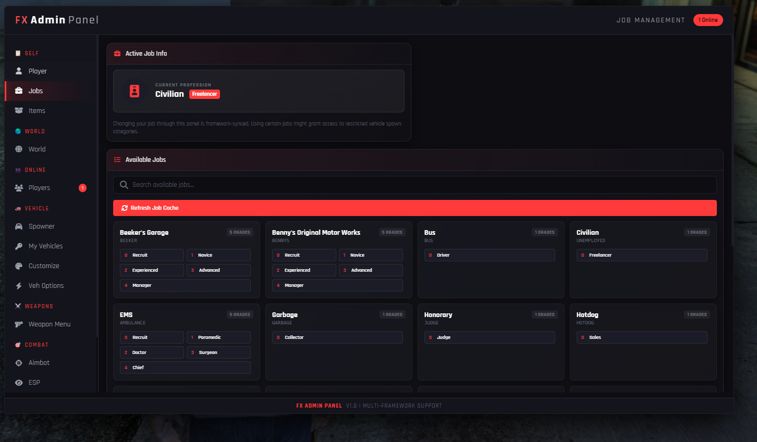757x442 pixels.
Task: Choose EMS Paramedic grade
Action: (x=218, y=337)
